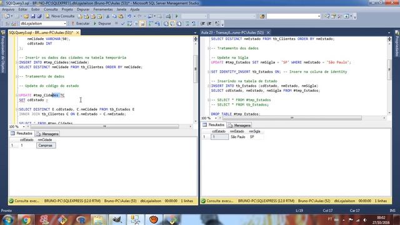Open the Depurar menu
Screen dimensions: 400x225
(x=83, y=9)
